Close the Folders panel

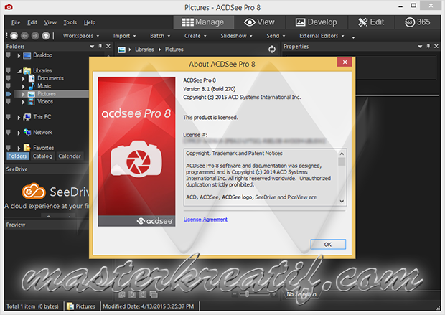point(108,46)
